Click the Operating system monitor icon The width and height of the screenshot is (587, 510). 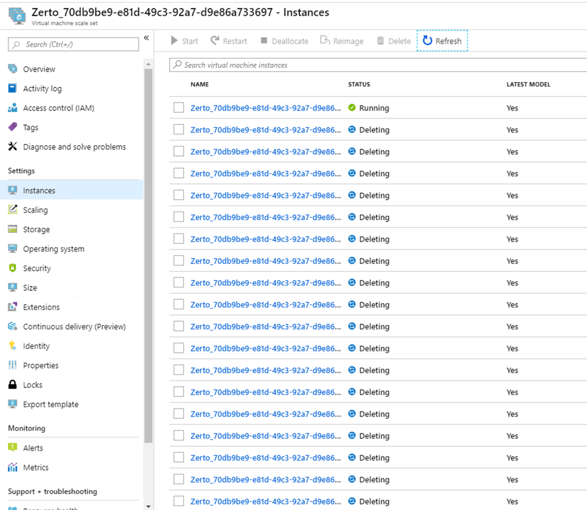12,248
